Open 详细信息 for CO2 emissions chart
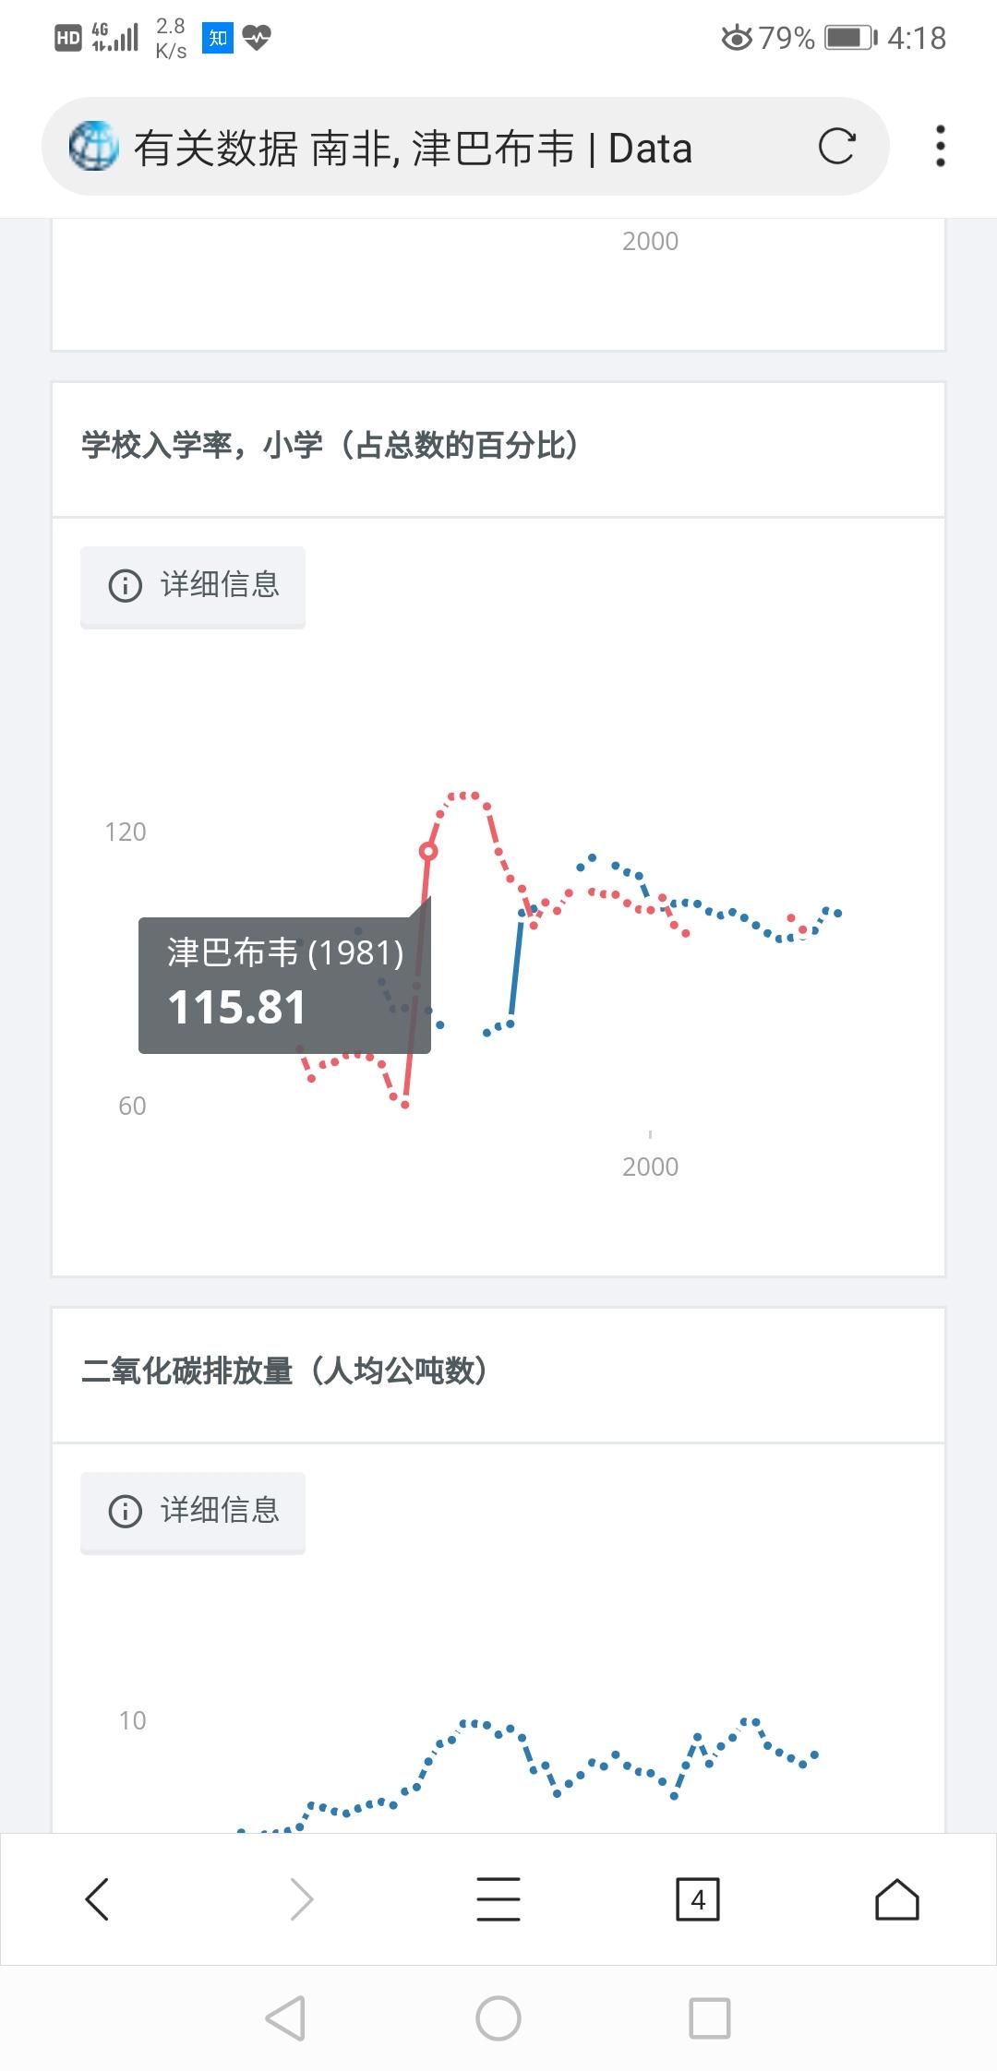This screenshot has width=997, height=2071. click(x=193, y=1512)
